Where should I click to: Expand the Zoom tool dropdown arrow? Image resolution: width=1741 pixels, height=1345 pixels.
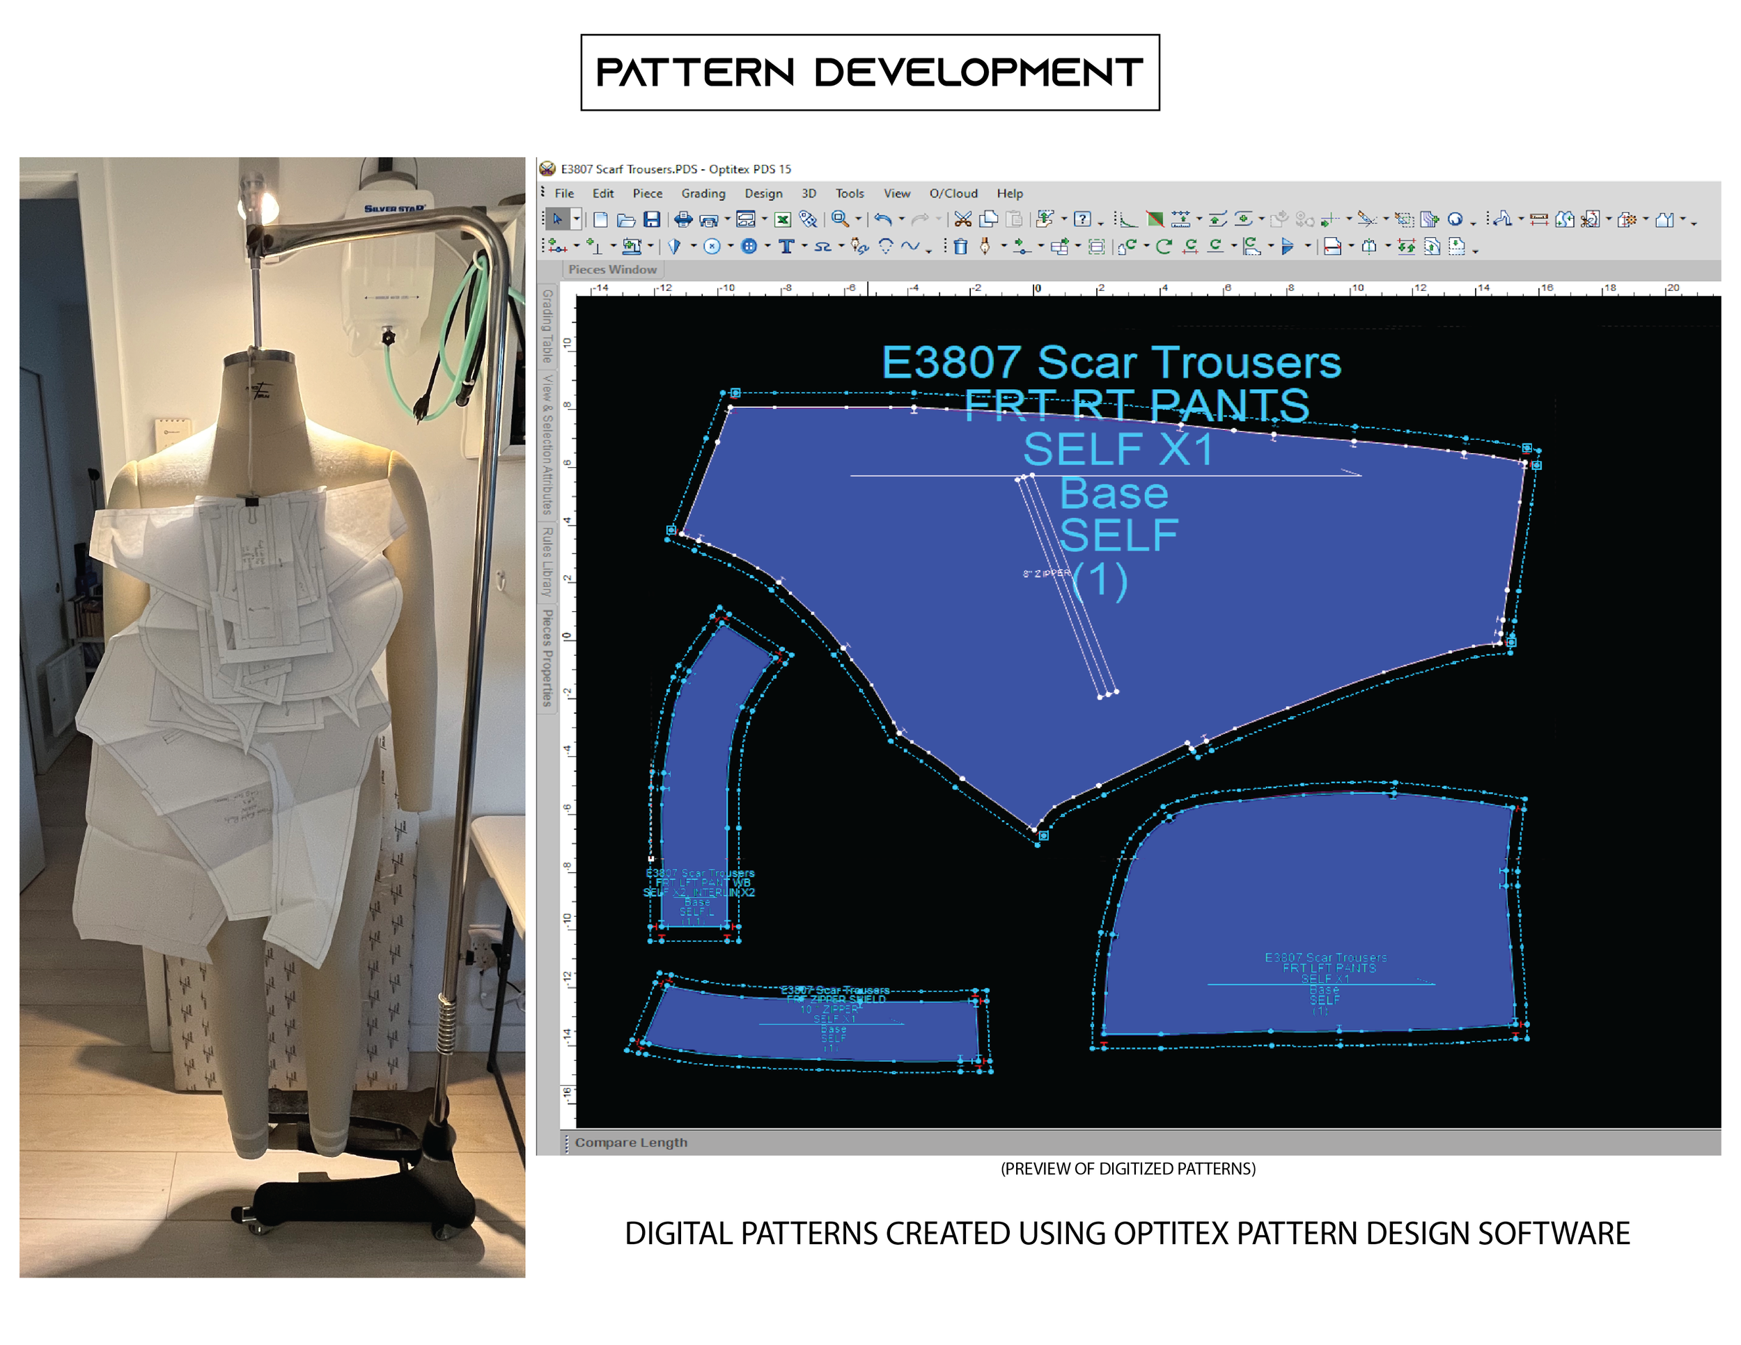point(859,219)
